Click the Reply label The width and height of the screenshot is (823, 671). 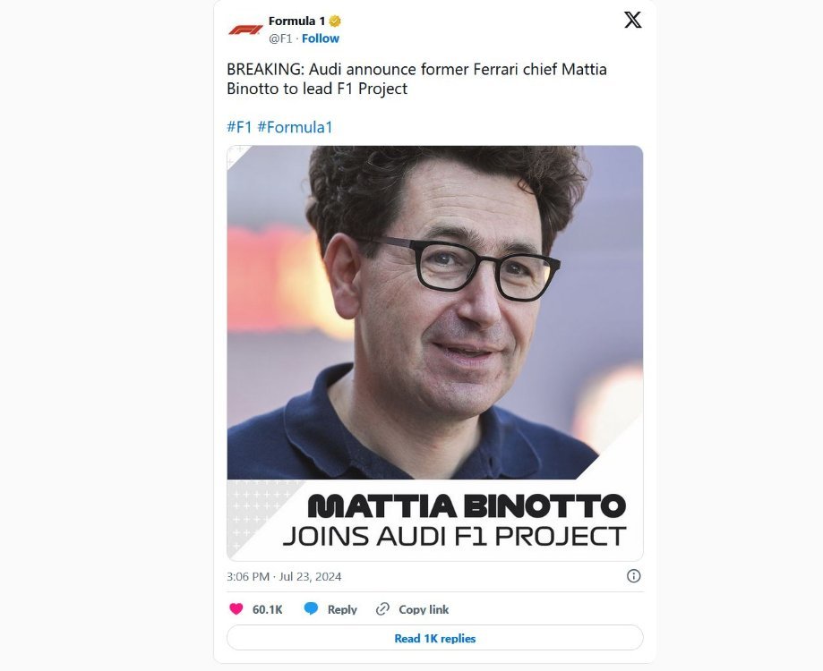[x=342, y=609]
